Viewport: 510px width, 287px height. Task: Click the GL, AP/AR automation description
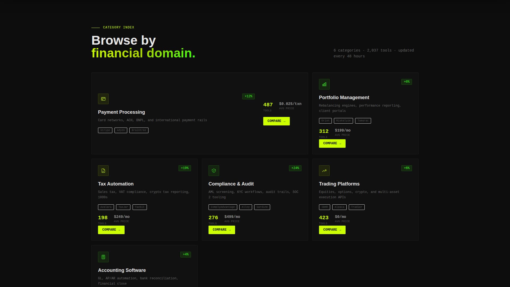click(x=138, y=281)
